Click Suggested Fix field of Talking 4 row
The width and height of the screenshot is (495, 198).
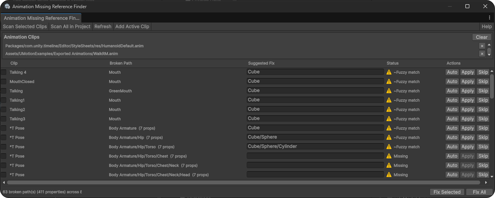(x=315, y=72)
